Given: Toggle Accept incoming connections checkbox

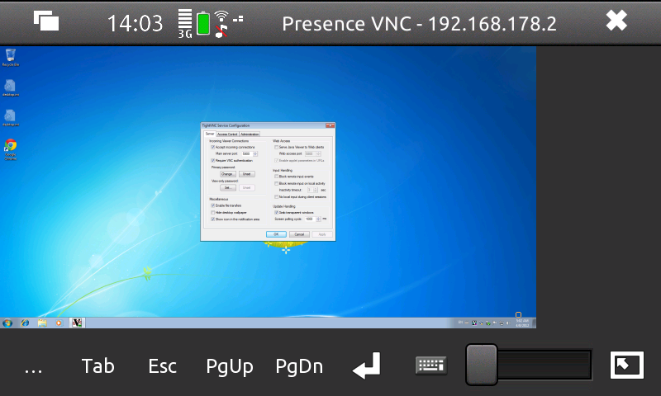Looking at the screenshot, I should click(213, 147).
